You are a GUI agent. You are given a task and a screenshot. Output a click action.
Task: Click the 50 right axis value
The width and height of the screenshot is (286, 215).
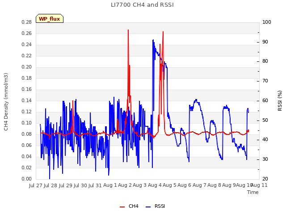click(265, 120)
